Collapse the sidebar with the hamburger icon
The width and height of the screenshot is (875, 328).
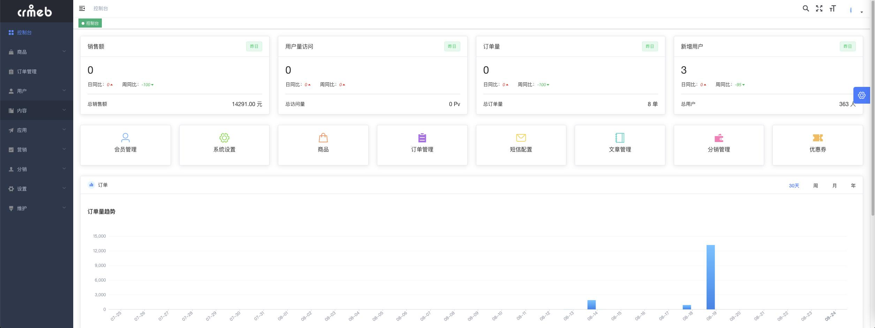(82, 8)
